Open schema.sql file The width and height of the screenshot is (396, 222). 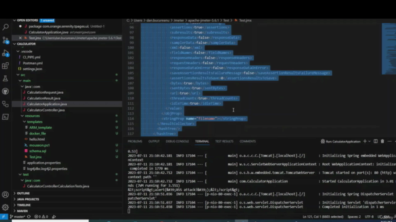tap(38, 151)
